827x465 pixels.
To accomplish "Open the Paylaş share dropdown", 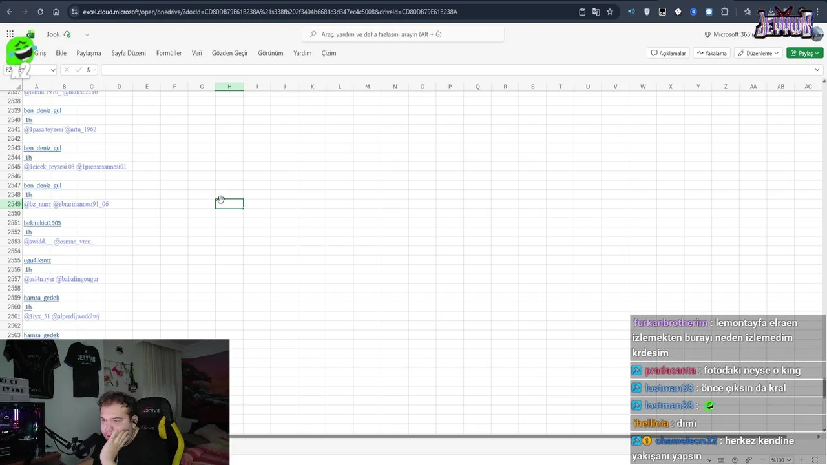I will (x=805, y=53).
